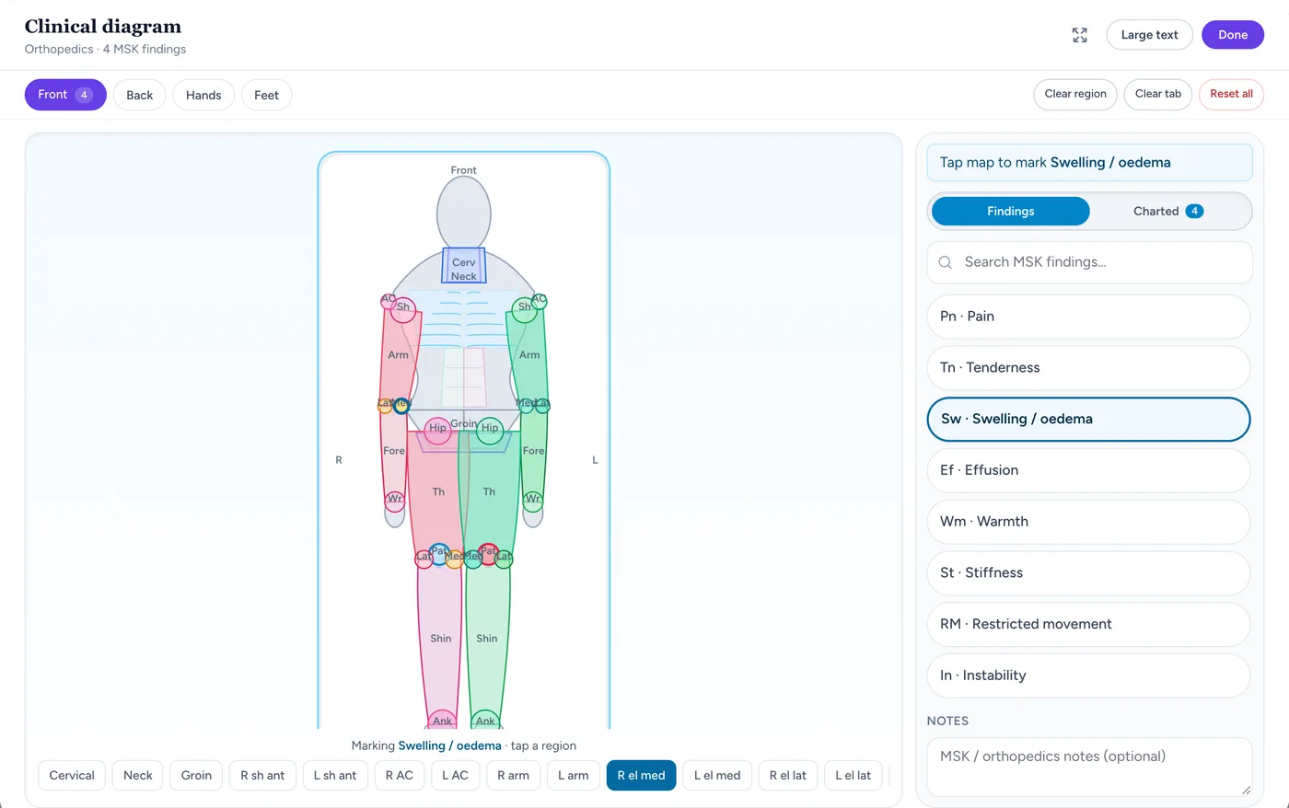Select the Ef · Effusion finding
1289x808 pixels.
click(x=1089, y=470)
